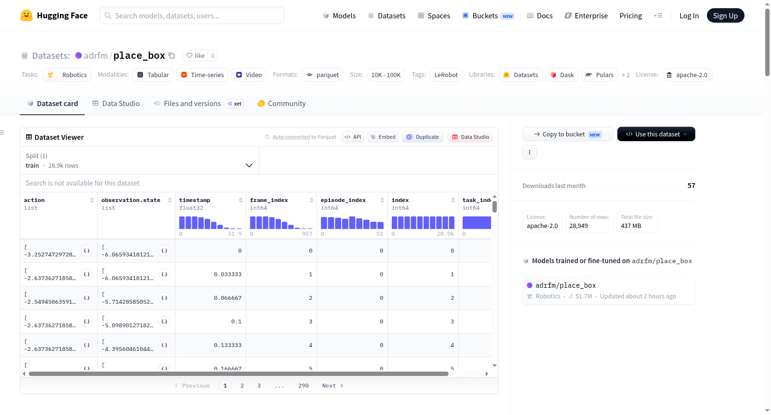771x415 pixels.
Task: Click the Hugging Face logo icon
Action: pos(27,15)
